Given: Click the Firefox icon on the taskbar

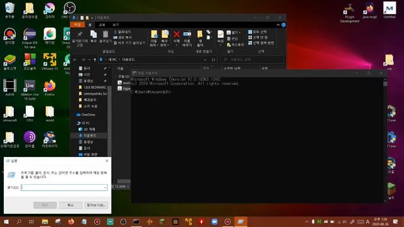Looking at the screenshot, I should pyautogui.click(x=71, y=221).
